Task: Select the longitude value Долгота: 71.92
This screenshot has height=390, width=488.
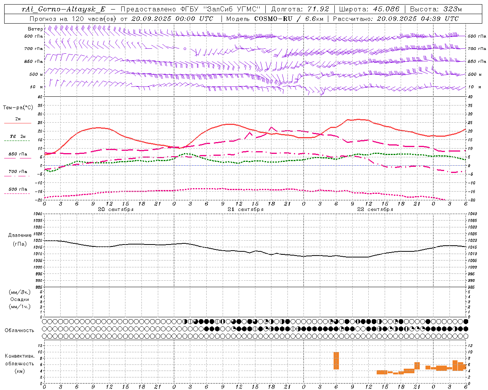Action: pyautogui.click(x=300, y=9)
